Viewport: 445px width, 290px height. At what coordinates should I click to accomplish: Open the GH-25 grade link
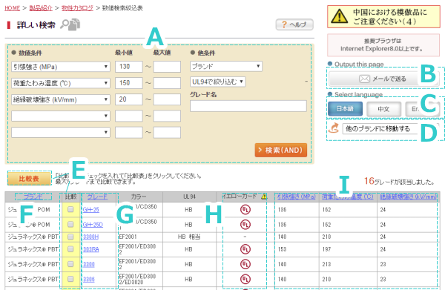coord(90,210)
